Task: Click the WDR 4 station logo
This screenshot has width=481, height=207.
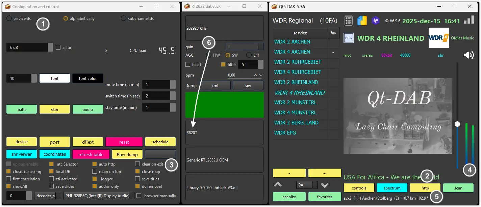Action: tap(438, 38)
